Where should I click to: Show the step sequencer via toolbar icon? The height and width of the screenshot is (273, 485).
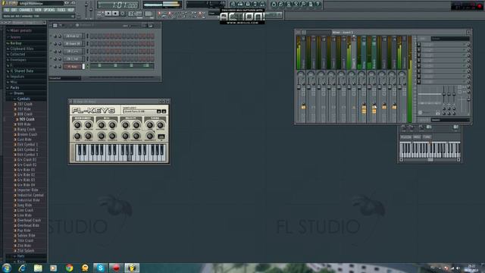point(240,4)
